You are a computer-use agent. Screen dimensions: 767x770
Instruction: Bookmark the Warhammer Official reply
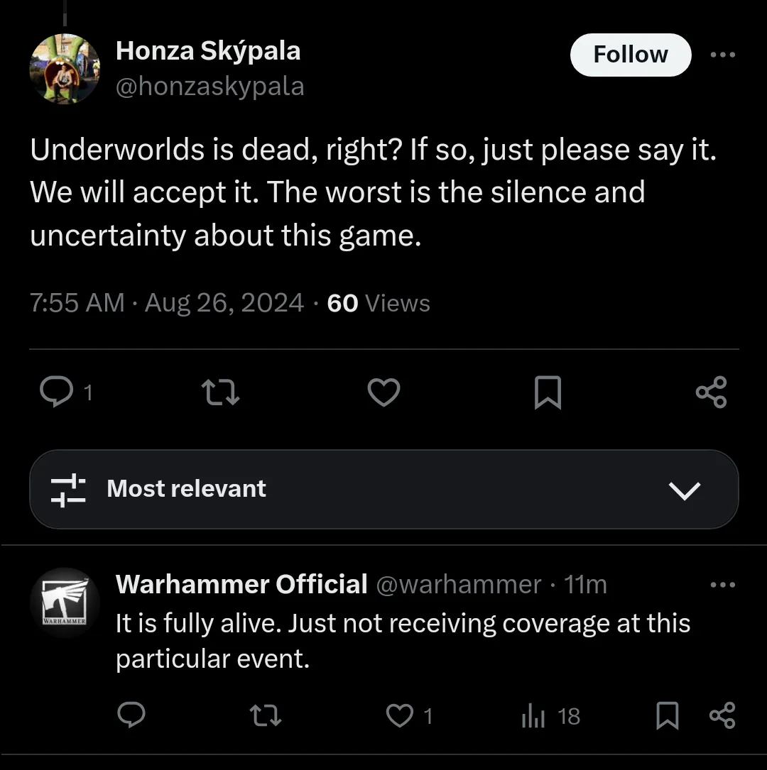[x=667, y=715]
